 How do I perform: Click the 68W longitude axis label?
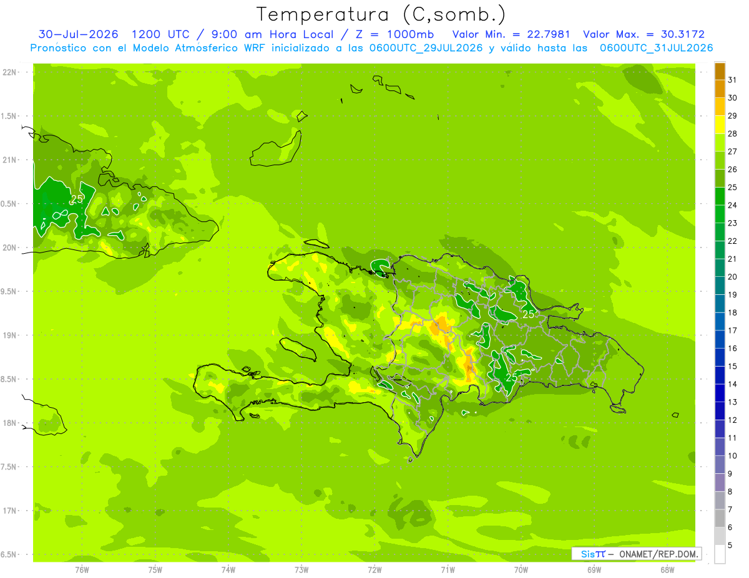(667, 569)
